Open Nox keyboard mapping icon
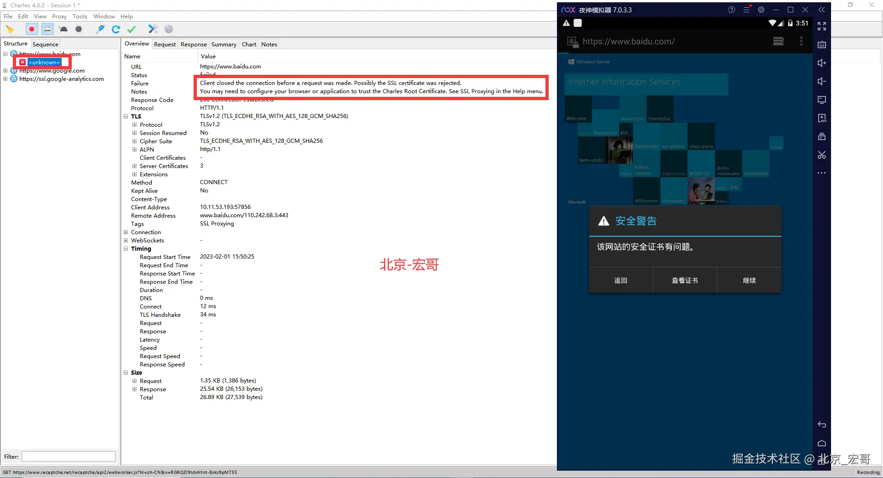Image resolution: width=883 pixels, height=478 pixels. 822,45
